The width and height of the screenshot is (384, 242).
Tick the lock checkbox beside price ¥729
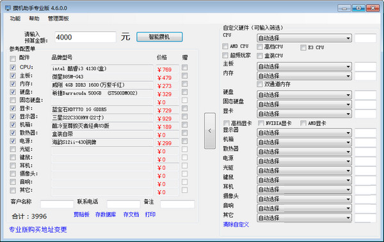[185, 109]
